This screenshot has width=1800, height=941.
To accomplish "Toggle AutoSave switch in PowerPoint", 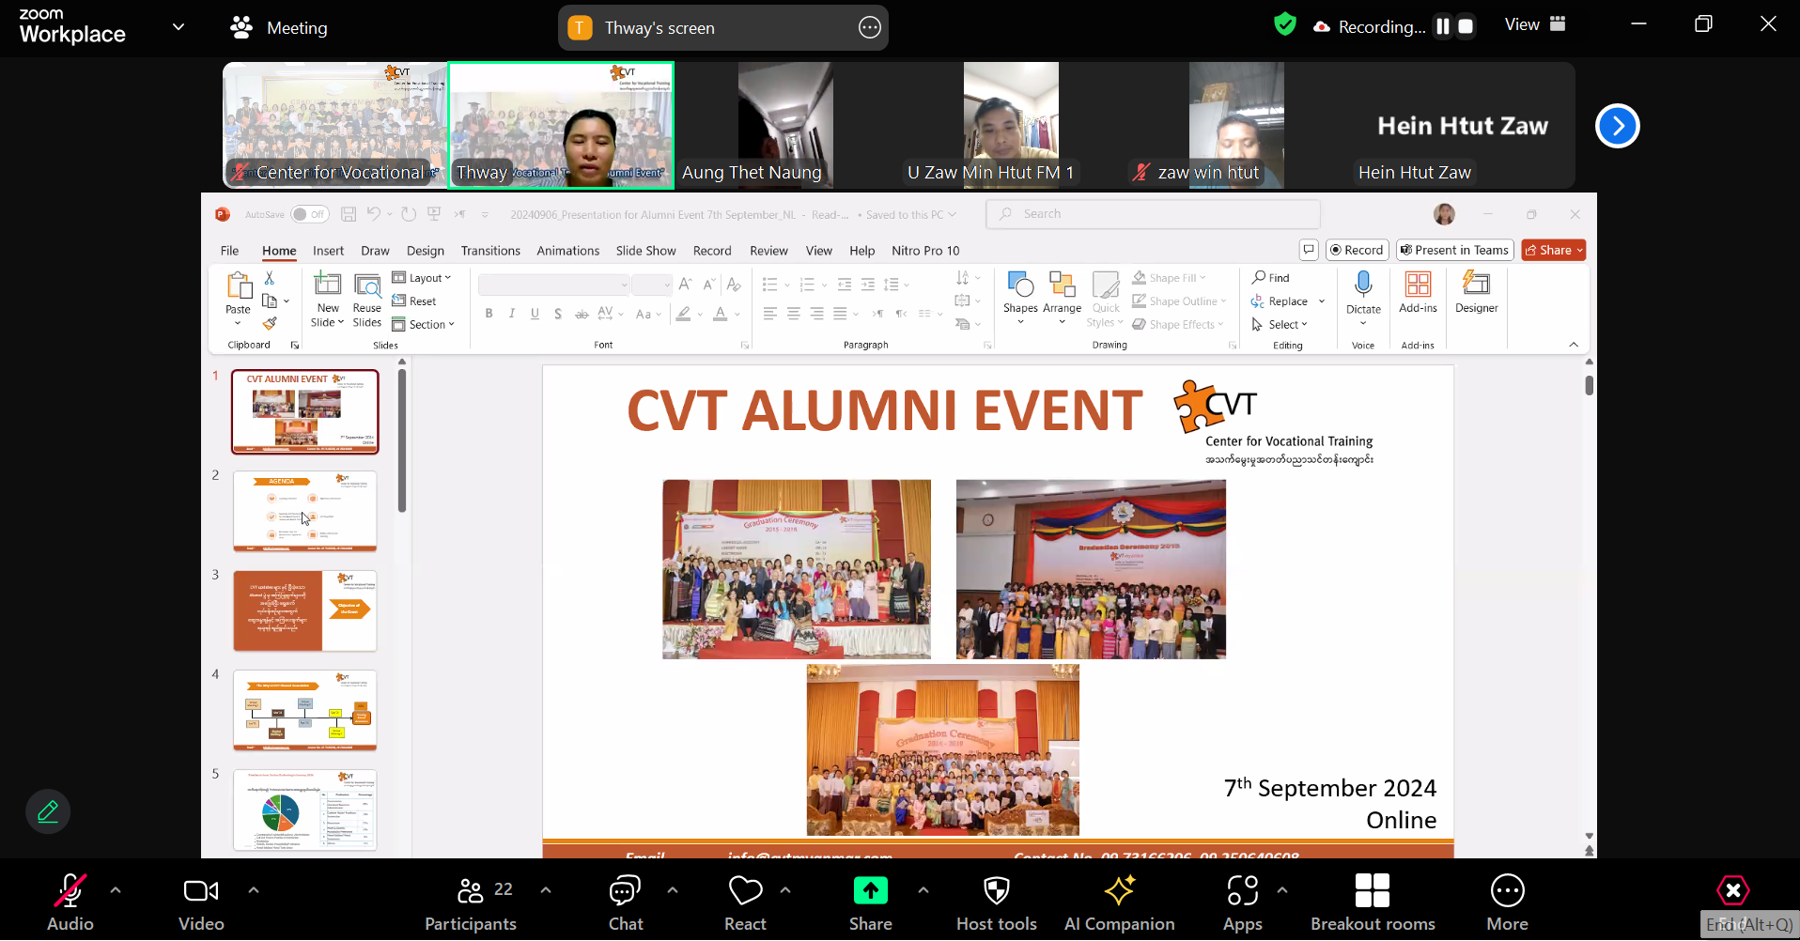I will pyautogui.click(x=309, y=214).
